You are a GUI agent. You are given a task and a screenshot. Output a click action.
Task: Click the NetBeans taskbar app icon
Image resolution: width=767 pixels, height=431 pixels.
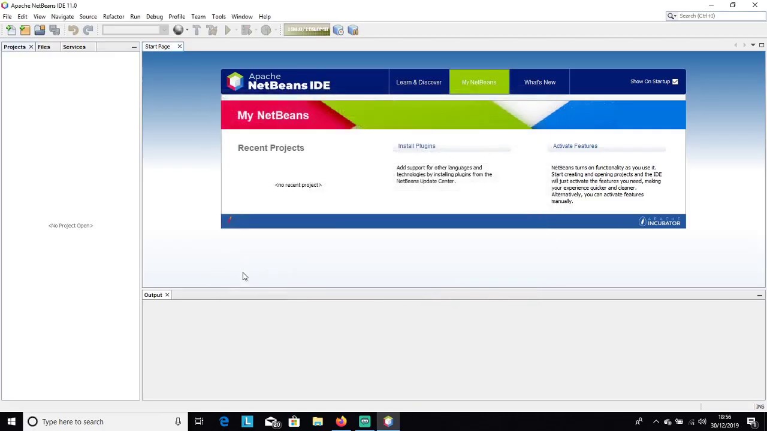point(388,421)
